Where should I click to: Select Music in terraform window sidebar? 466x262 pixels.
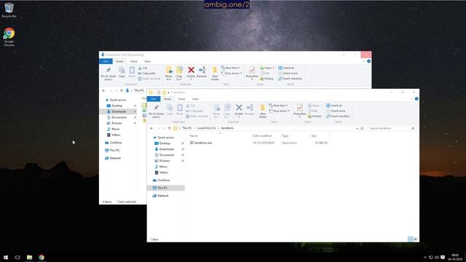pyautogui.click(x=163, y=167)
